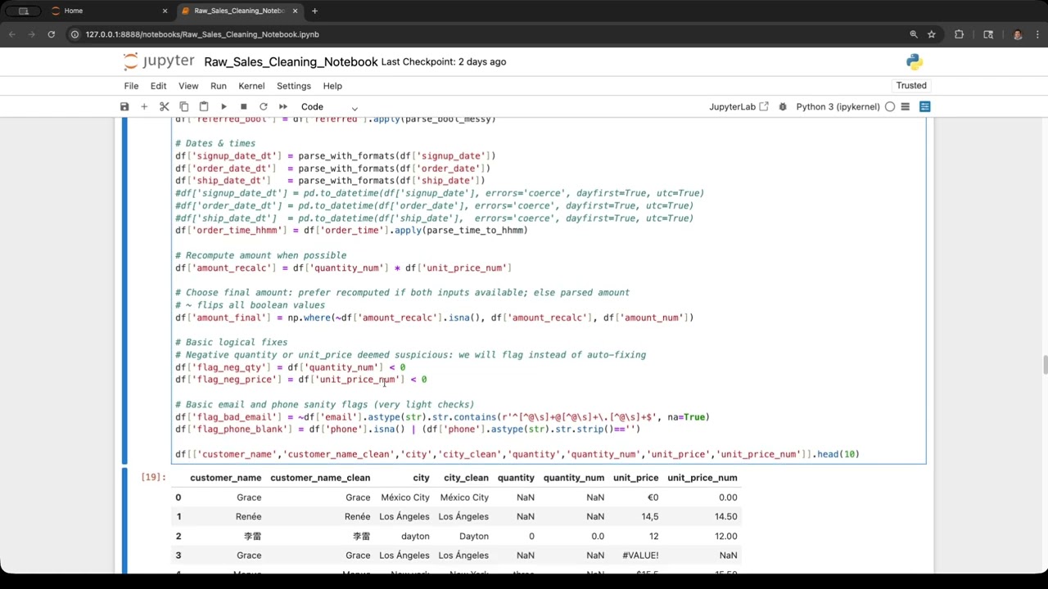Screen dimensions: 1048x589
Task: Bookmark this page with the star icon
Action: coord(932,34)
